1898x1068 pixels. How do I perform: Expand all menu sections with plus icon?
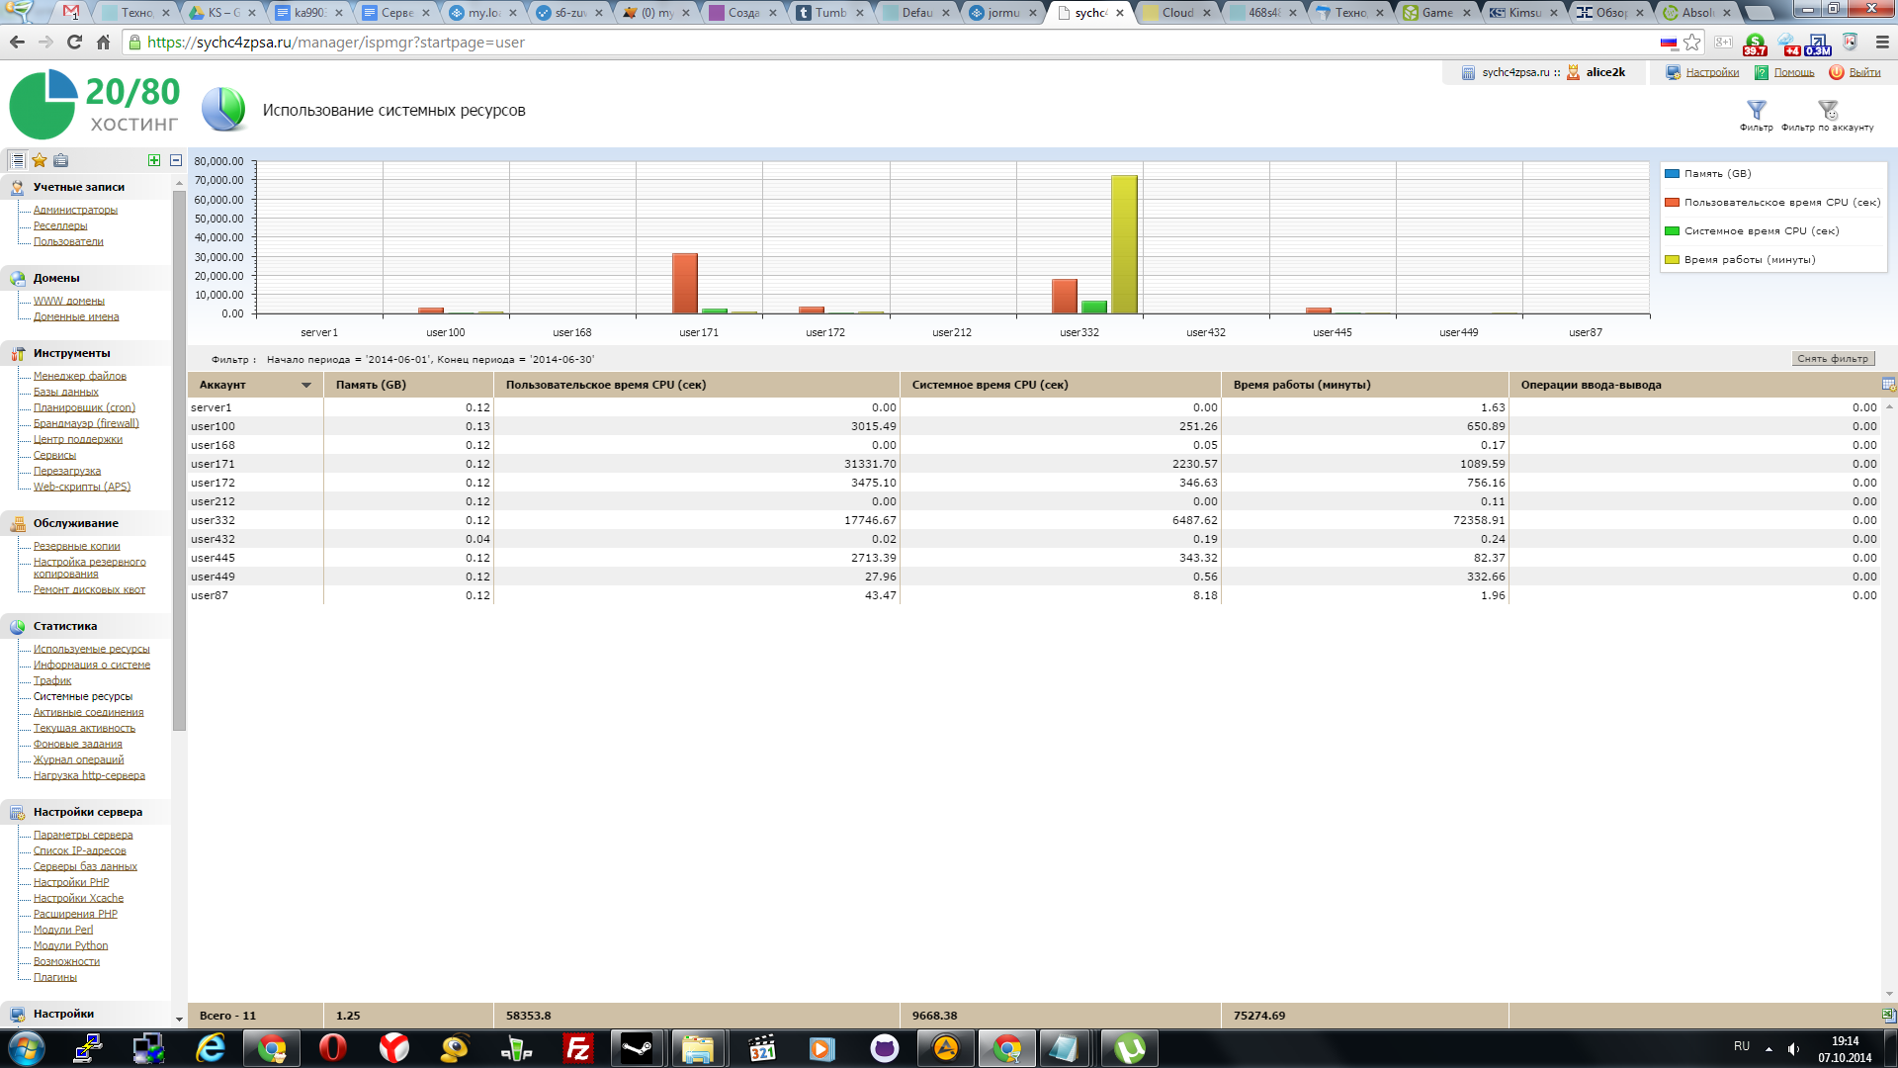(153, 160)
